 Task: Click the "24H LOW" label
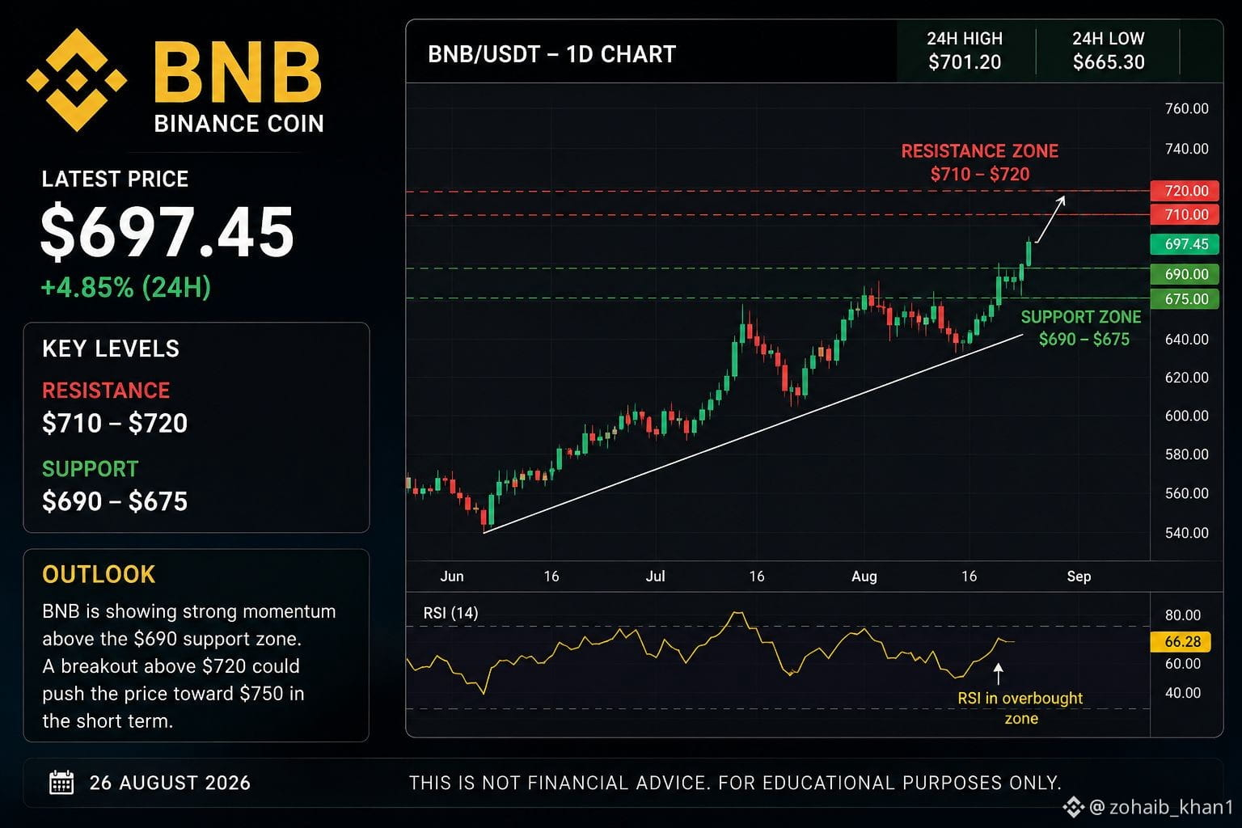tap(1109, 38)
